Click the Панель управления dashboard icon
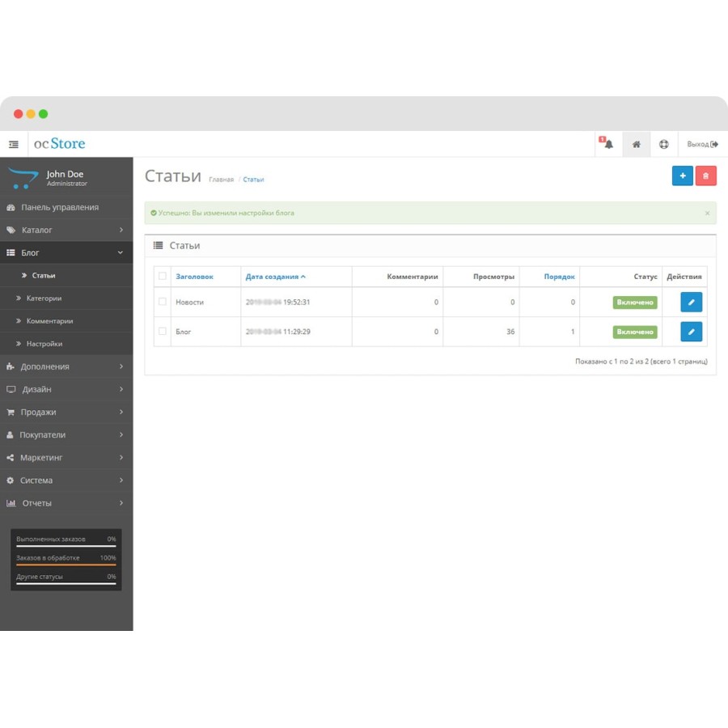Viewport: 728px width, 728px height. tap(11, 208)
